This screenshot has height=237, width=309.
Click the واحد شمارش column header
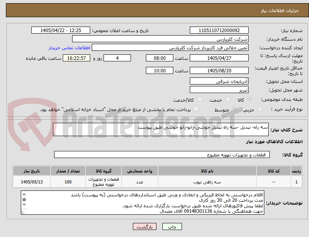click(140, 171)
